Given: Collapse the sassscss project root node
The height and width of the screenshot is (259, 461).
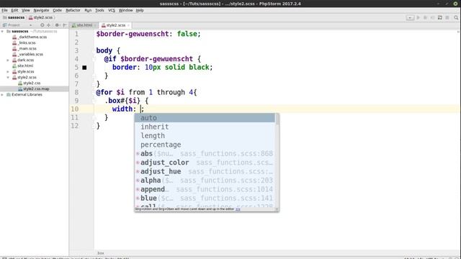Looking at the screenshot, I should click(x=2, y=31).
